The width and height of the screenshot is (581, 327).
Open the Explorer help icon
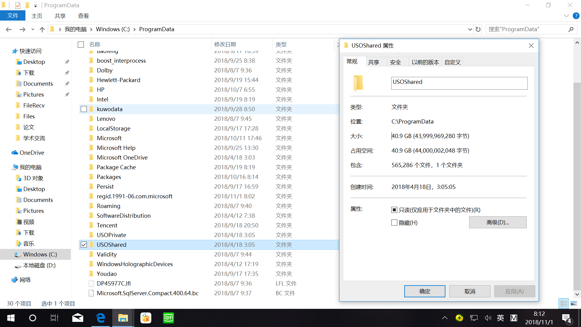click(x=576, y=16)
